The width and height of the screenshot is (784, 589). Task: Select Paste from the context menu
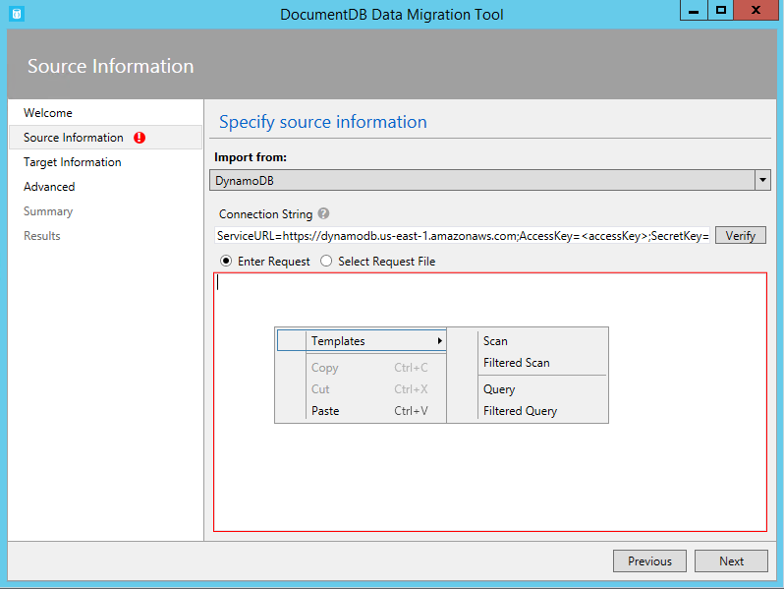(x=325, y=411)
